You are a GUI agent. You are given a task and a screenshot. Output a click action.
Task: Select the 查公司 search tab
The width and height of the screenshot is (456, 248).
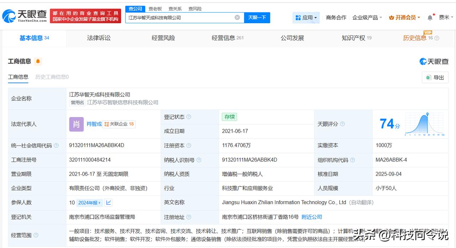click(135, 9)
